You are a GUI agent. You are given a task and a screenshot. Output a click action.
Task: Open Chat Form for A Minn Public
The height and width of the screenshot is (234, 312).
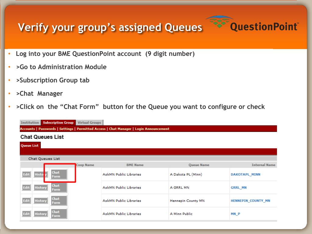59,214
